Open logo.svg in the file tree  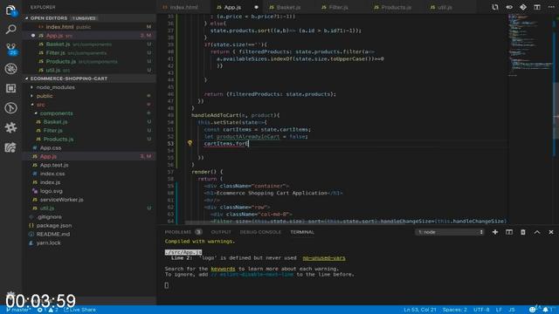coord(90,191)
